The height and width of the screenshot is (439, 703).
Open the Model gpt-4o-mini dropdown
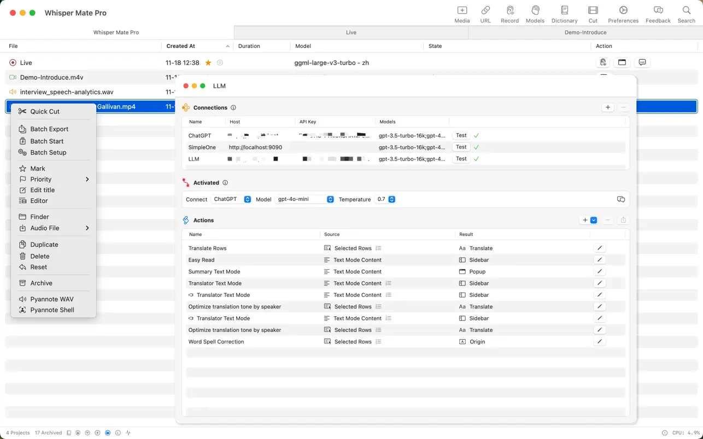pyautogui.click(x=304, y=199)
